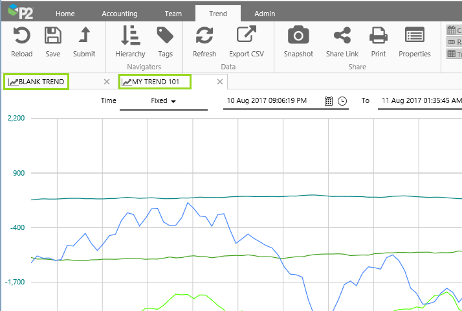Viewport: 462px width, 311px height.
Task: Open the start date calendar picker
Action: pyautogui.click(x=329, y=101)
